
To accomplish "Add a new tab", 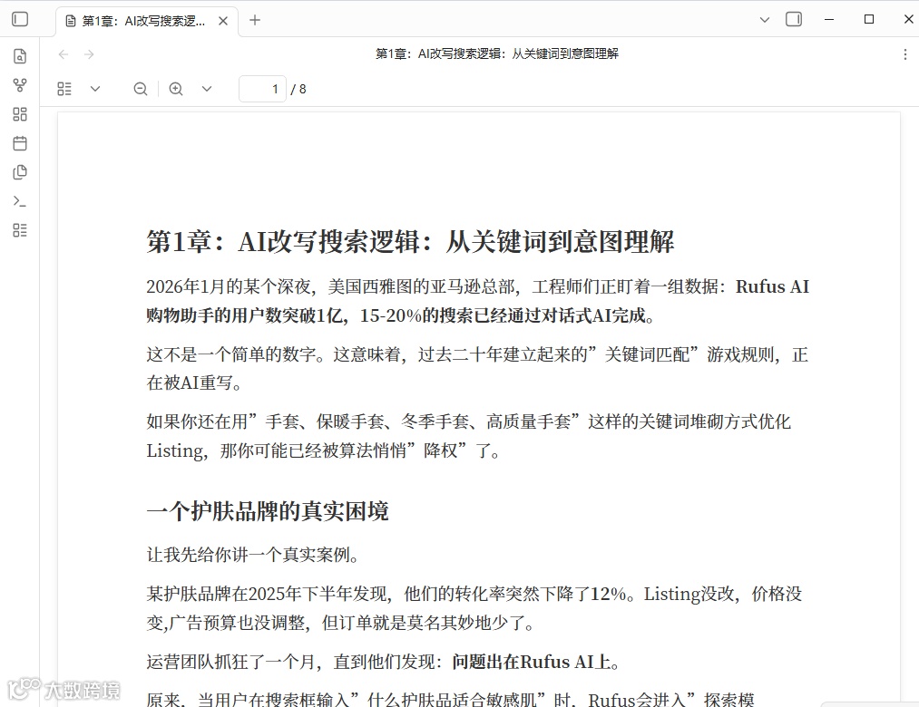I will tap(255, 21).
